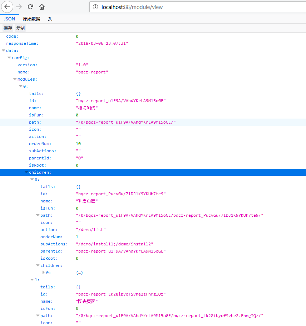Screen dimensions: 306x326
Task: Switch to the 原始数据 tab
Action: [x=31, y=19]
